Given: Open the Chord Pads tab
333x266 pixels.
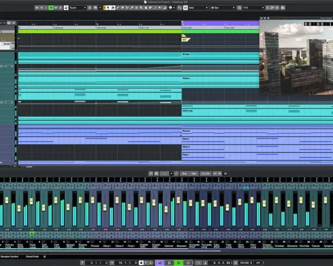Looking at the screenshot, I should point(32,257).
